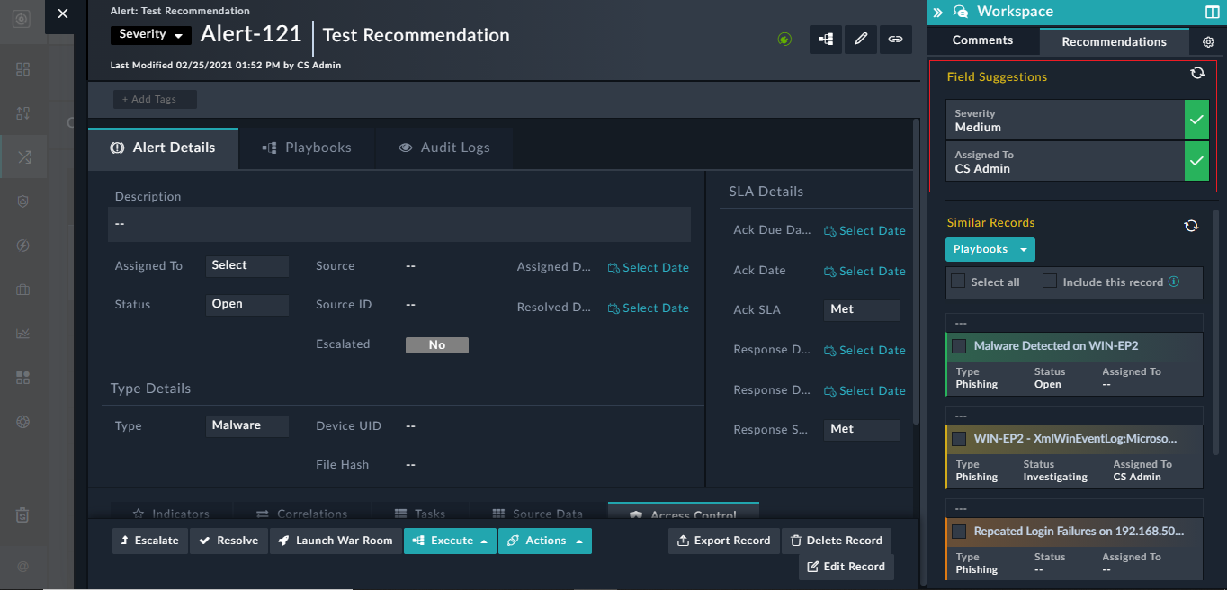Export the alert record
Viewport: 1227px width, 590px height.
click(723, 541)
